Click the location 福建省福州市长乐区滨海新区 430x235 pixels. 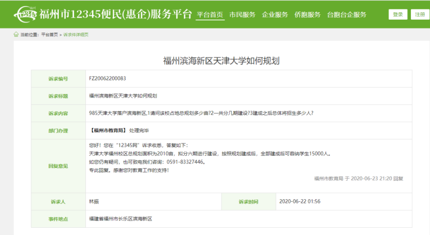(120, 219)
